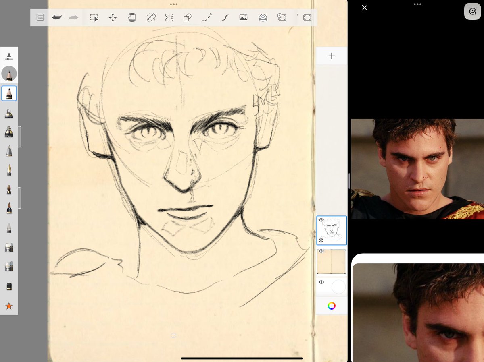Select the ruler tool
Viewport: 484px width, 362px height.
pos(150,17)
